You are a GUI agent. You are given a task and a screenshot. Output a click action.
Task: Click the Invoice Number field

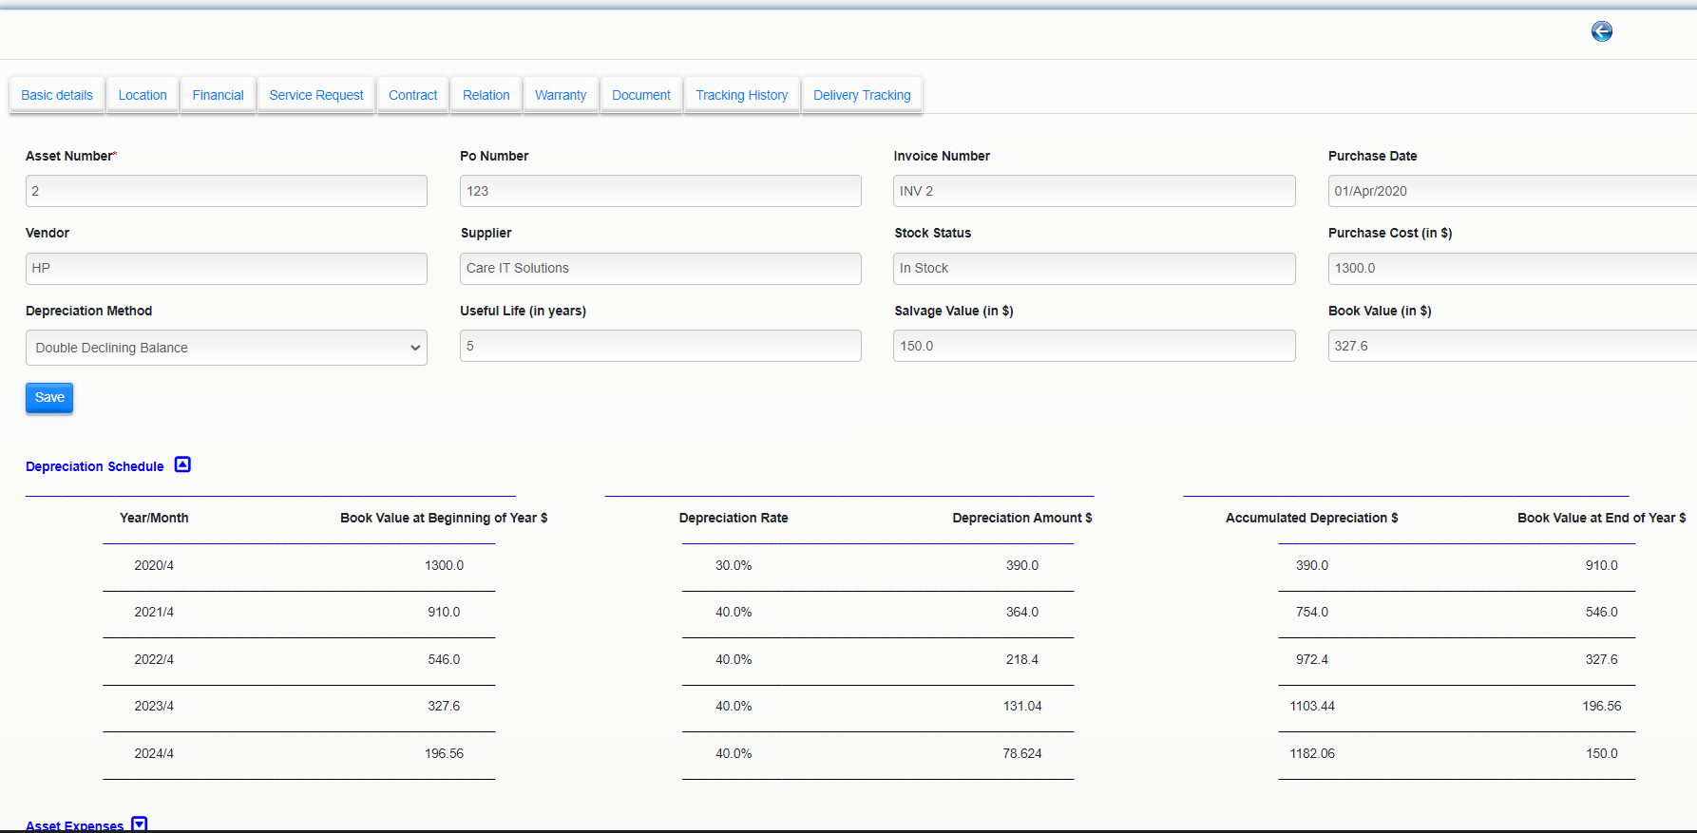(x=1095, y=191)
